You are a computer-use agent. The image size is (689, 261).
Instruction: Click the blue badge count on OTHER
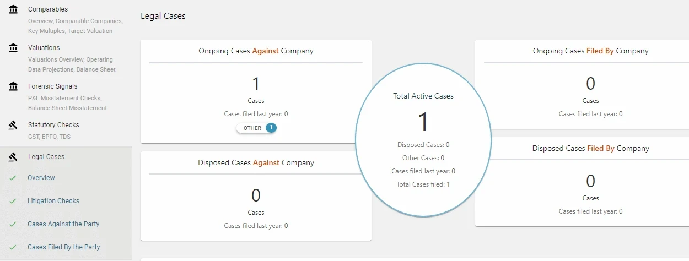[271, 128]
